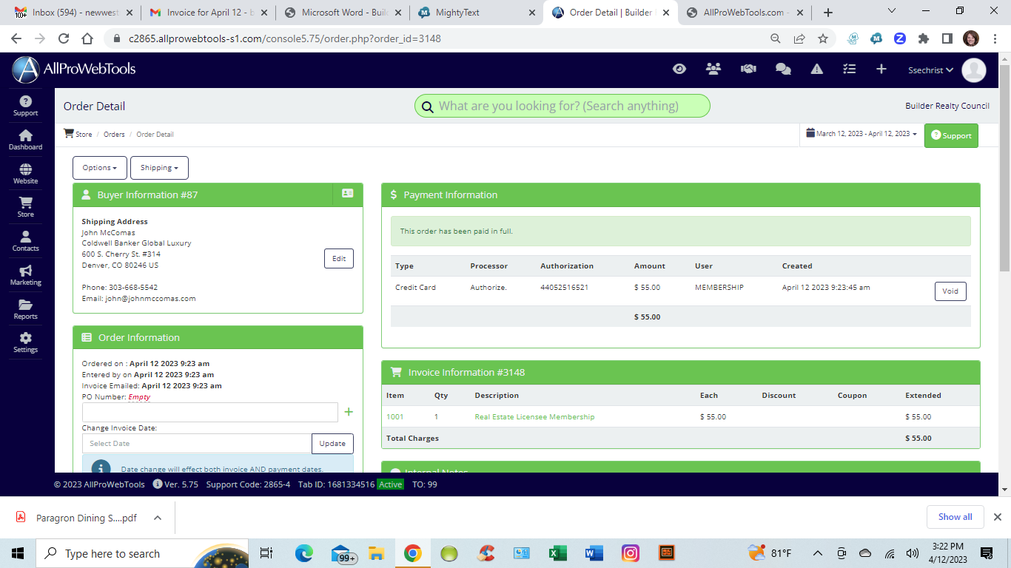Click the plus icon in header
Image resolution: width=1011 pixels, height=568 pixels.
(881, 69)
